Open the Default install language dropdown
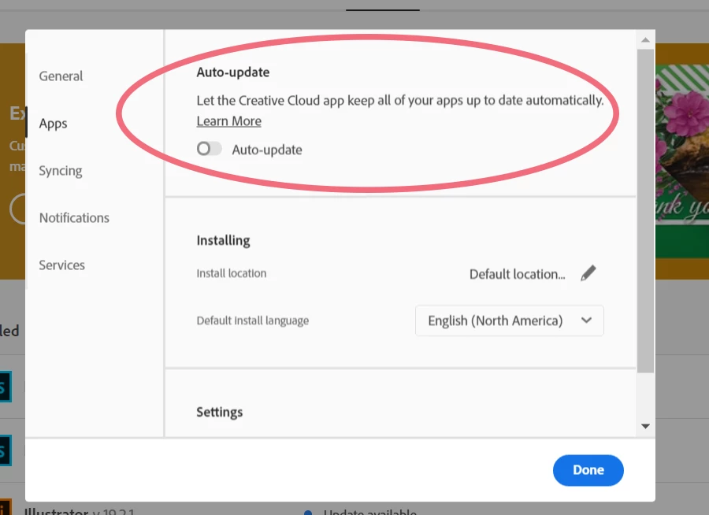The width and height of the screenshot is (709, 515). [509, 320]
